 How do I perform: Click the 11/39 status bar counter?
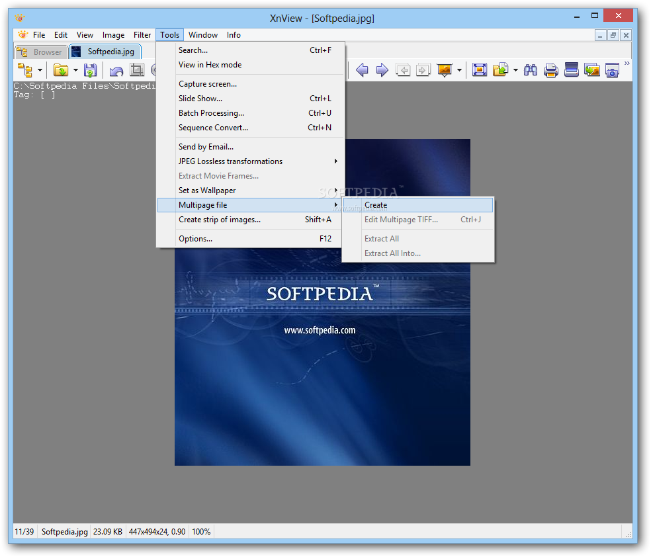tap(24, 532)
